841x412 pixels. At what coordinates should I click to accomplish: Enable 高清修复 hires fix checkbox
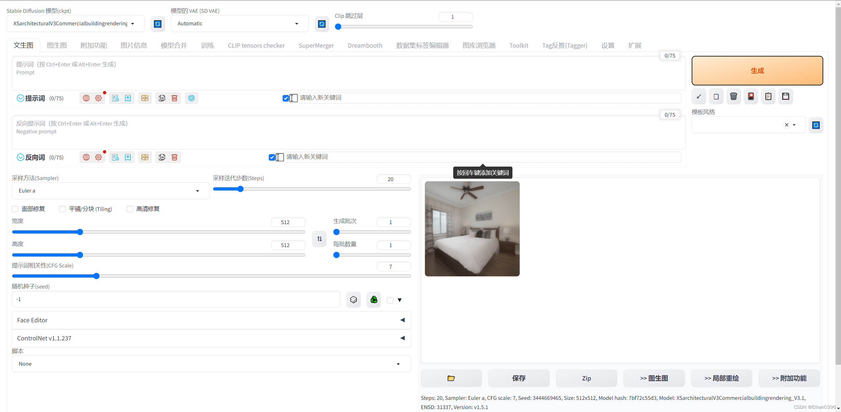tap(130, 209)
